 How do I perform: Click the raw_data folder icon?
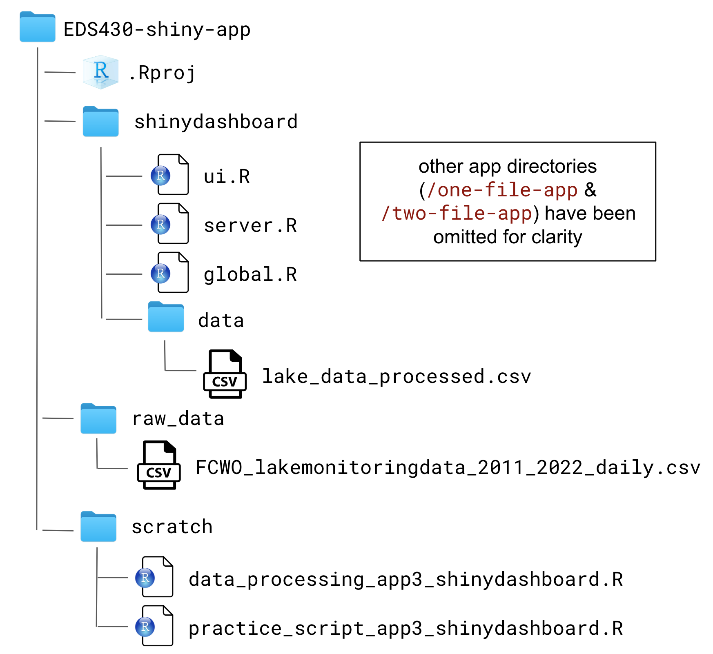tap(98, 419)
